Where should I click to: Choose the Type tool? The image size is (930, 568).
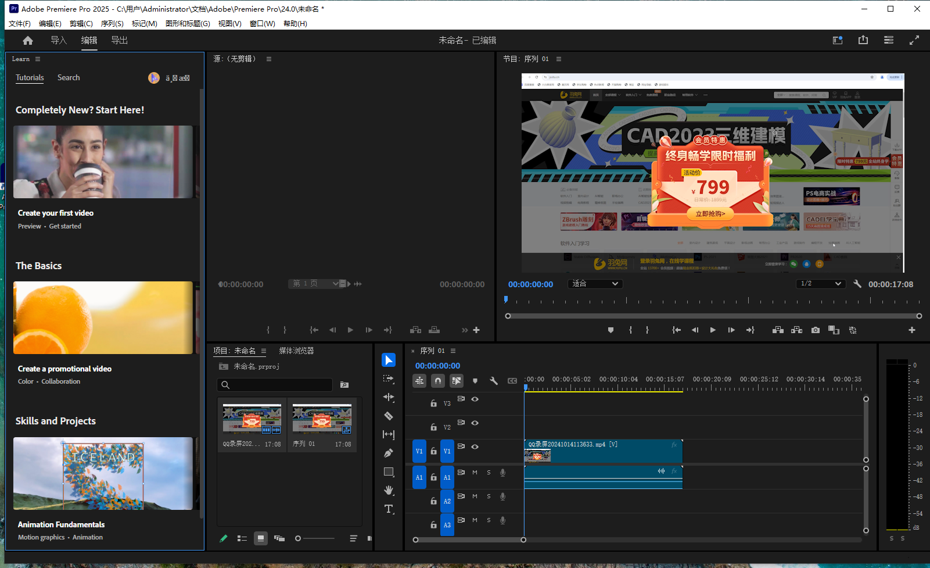(x=389, y=509)
